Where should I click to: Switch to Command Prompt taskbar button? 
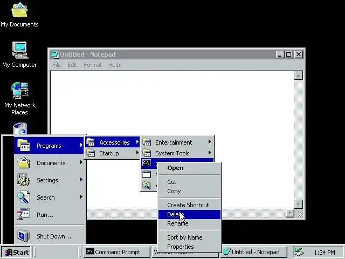(117, 252)
